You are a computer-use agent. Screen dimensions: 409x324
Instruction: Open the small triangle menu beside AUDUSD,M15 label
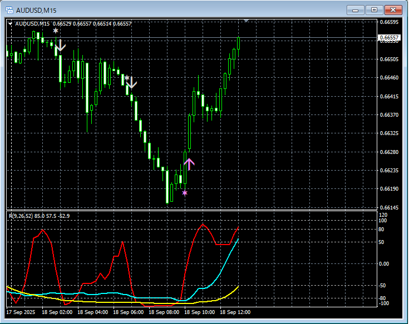[10, 23]
